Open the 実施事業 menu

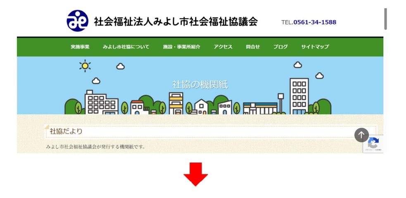80,47
